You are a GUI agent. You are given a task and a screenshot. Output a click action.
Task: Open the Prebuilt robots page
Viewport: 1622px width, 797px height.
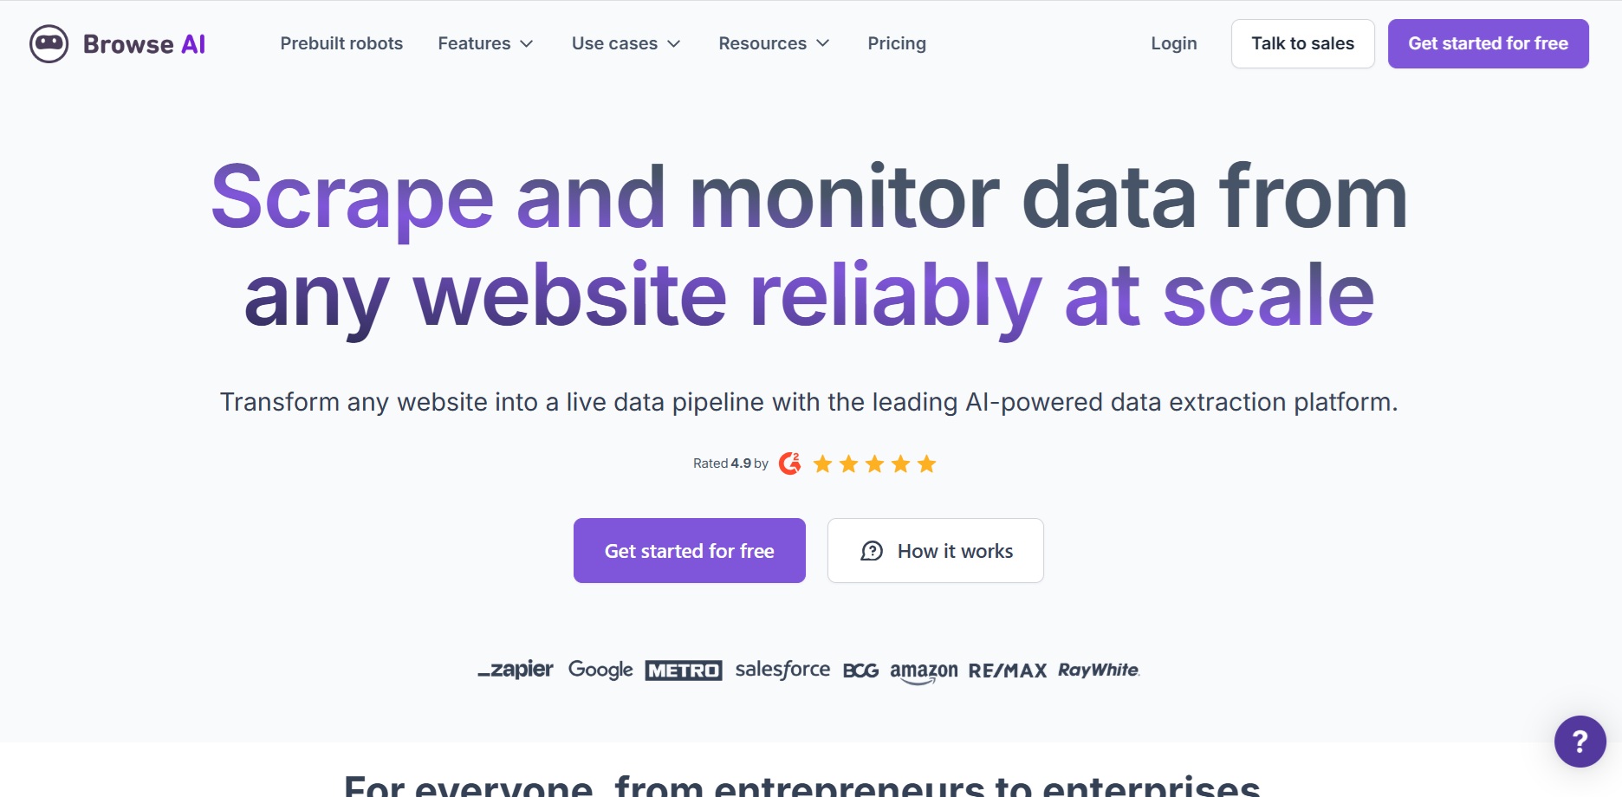(341, 43)
